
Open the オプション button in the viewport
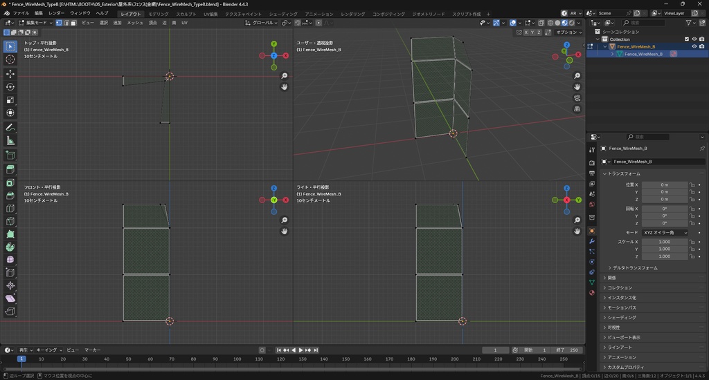[568, 32]
